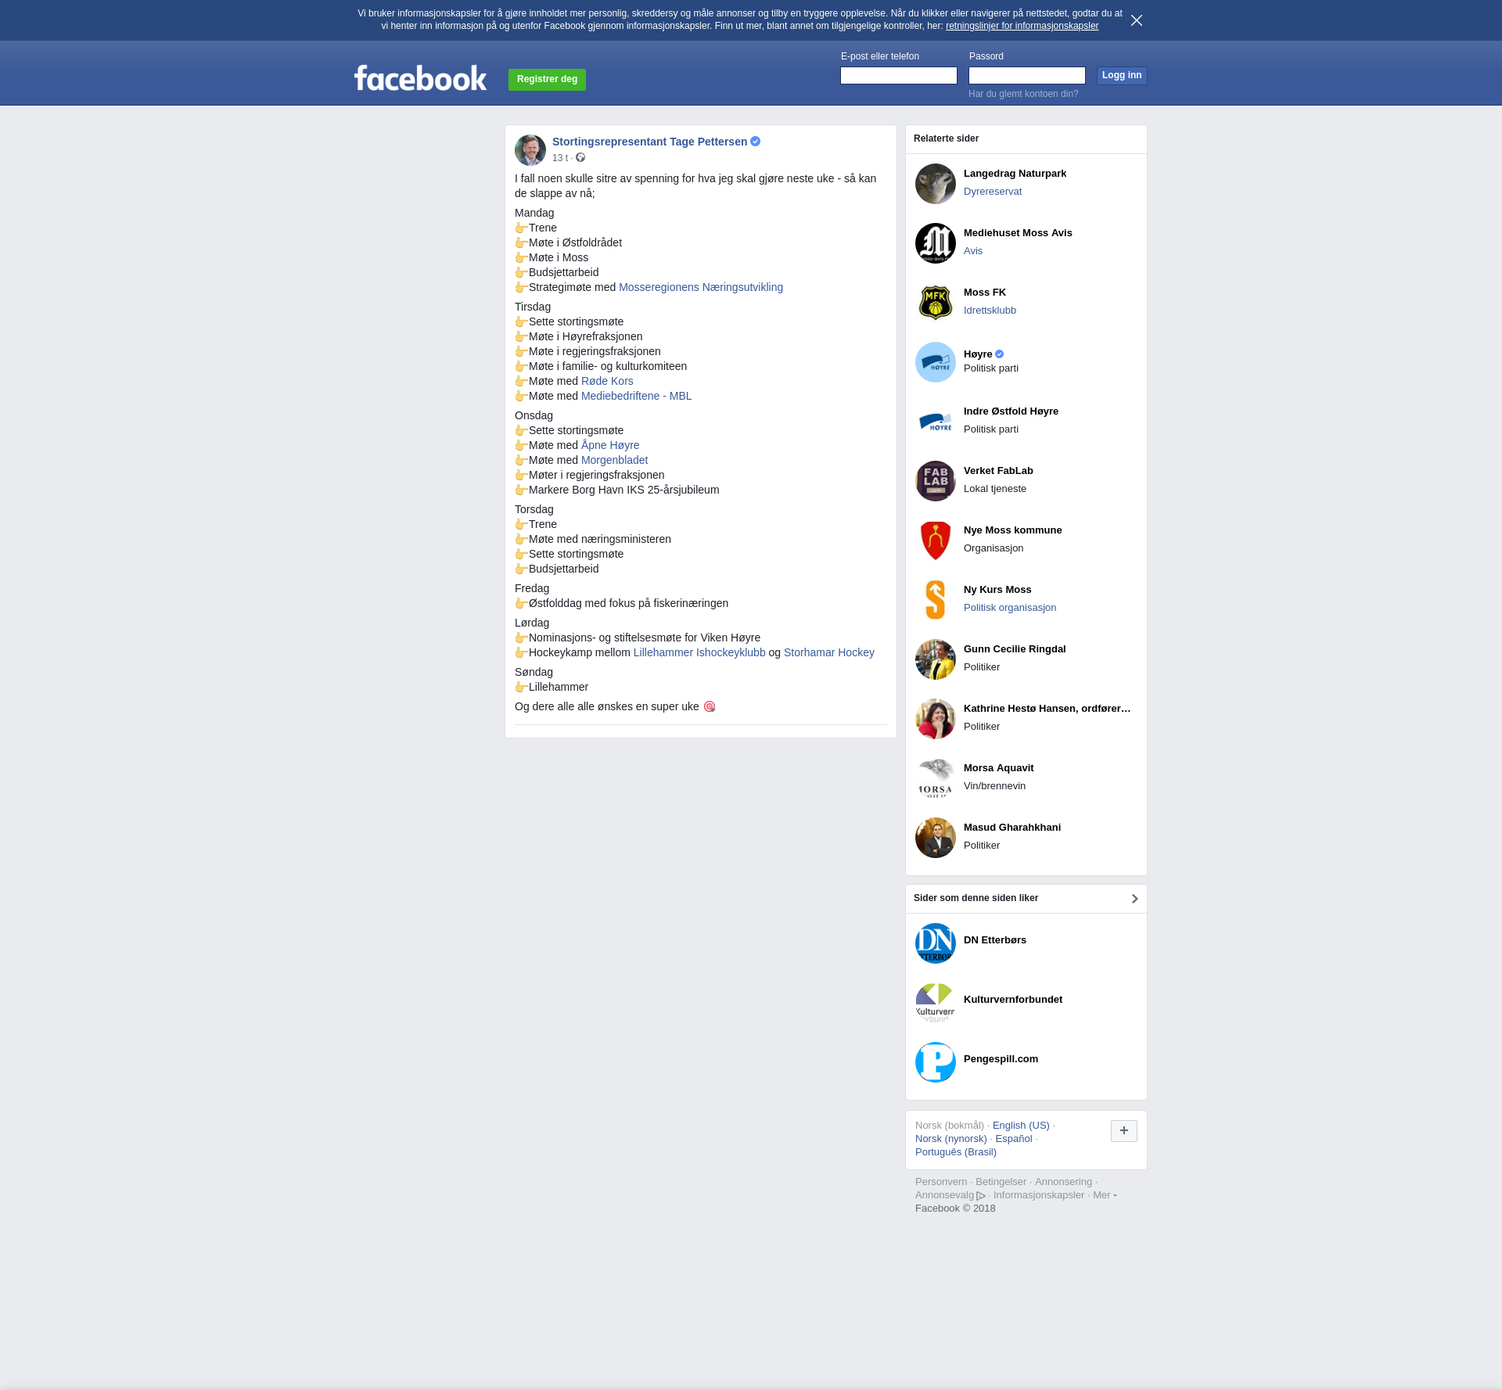Click the verified badge next to Tage Pettersen

pos(756,142)
